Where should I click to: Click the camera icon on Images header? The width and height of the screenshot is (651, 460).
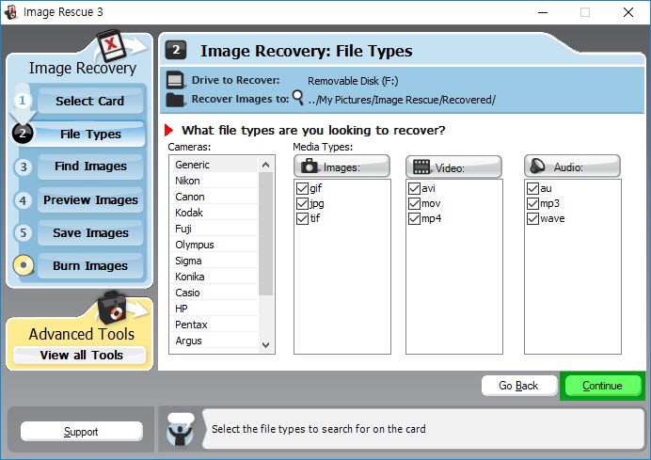pos(309,167)
